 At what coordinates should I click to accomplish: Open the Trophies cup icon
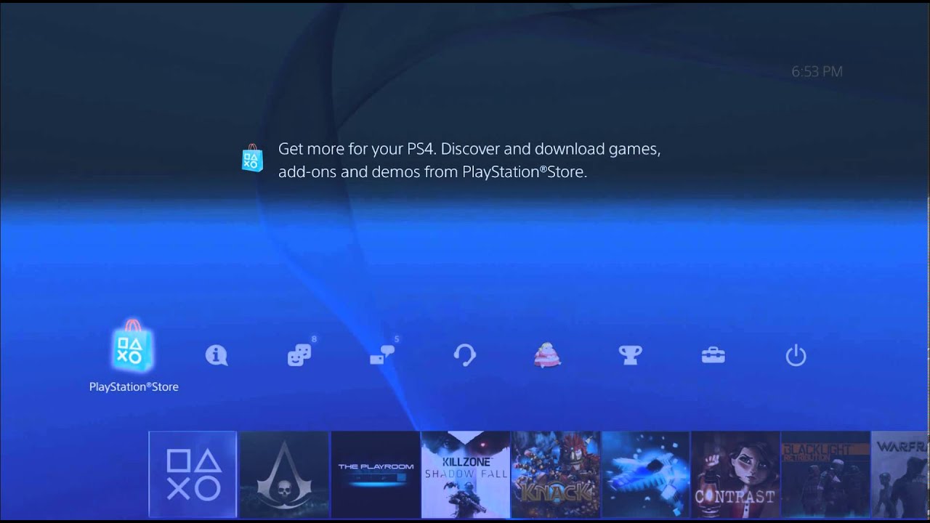coord(630,355)
